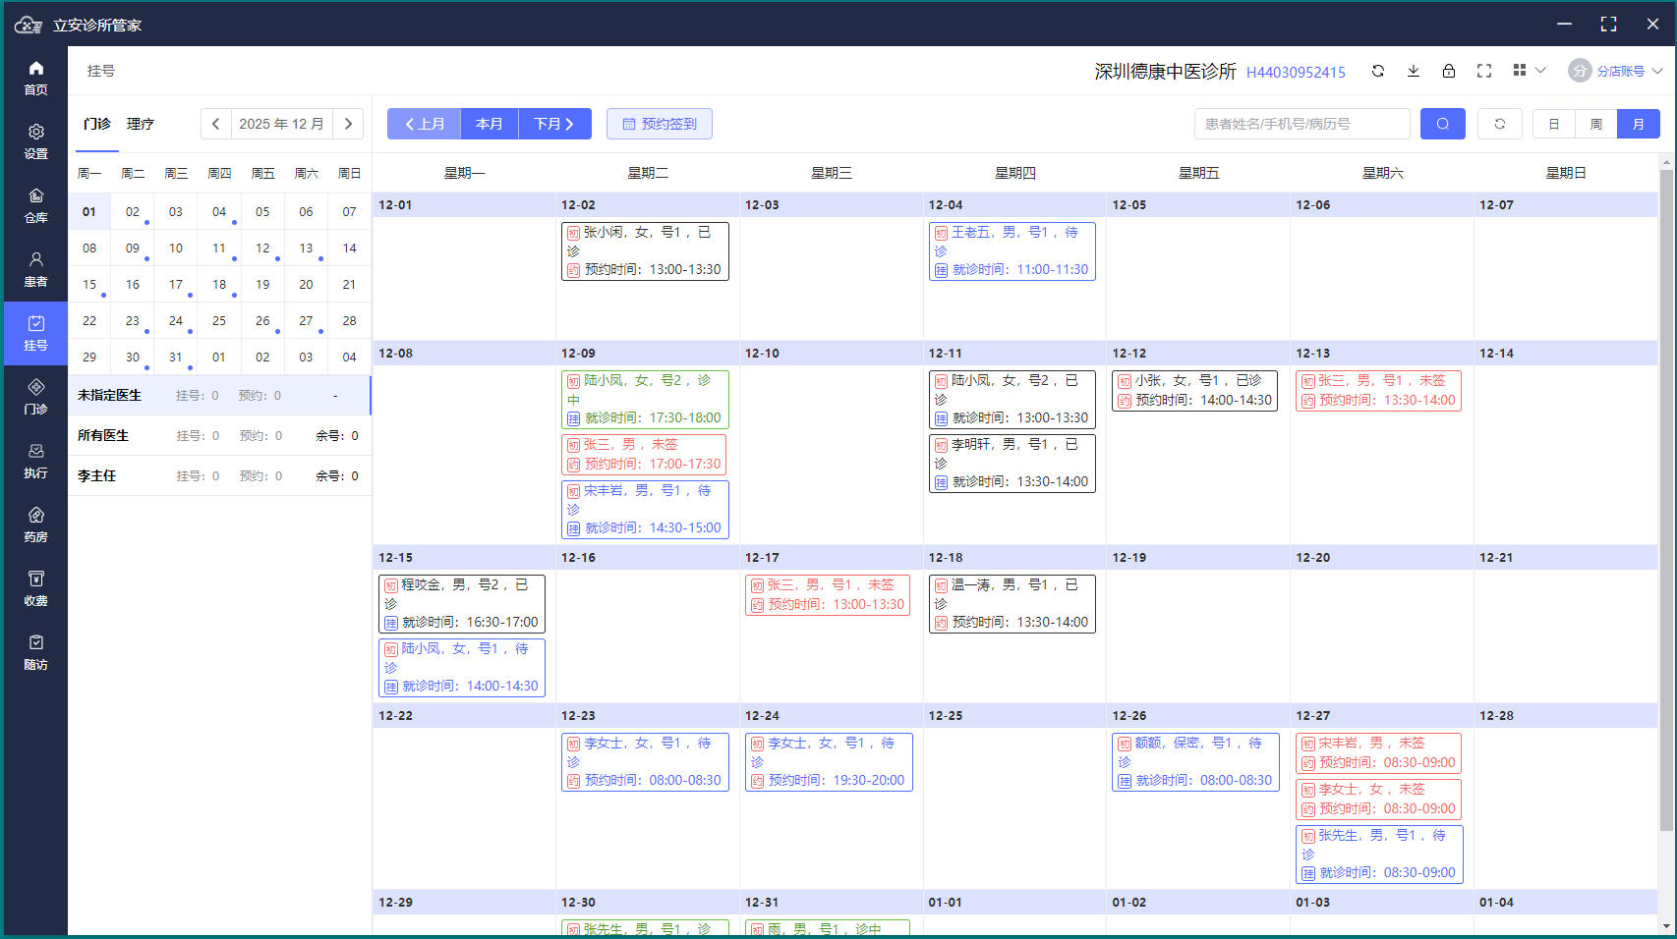Click the 预约签到 button

click(660, 124)
